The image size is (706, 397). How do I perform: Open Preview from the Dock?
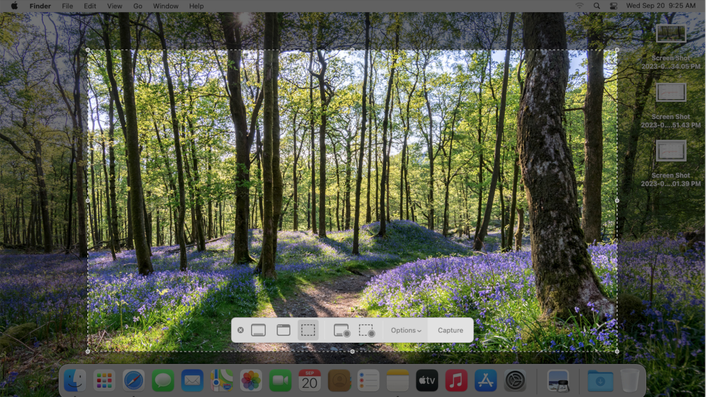click(x=559, y=380)
